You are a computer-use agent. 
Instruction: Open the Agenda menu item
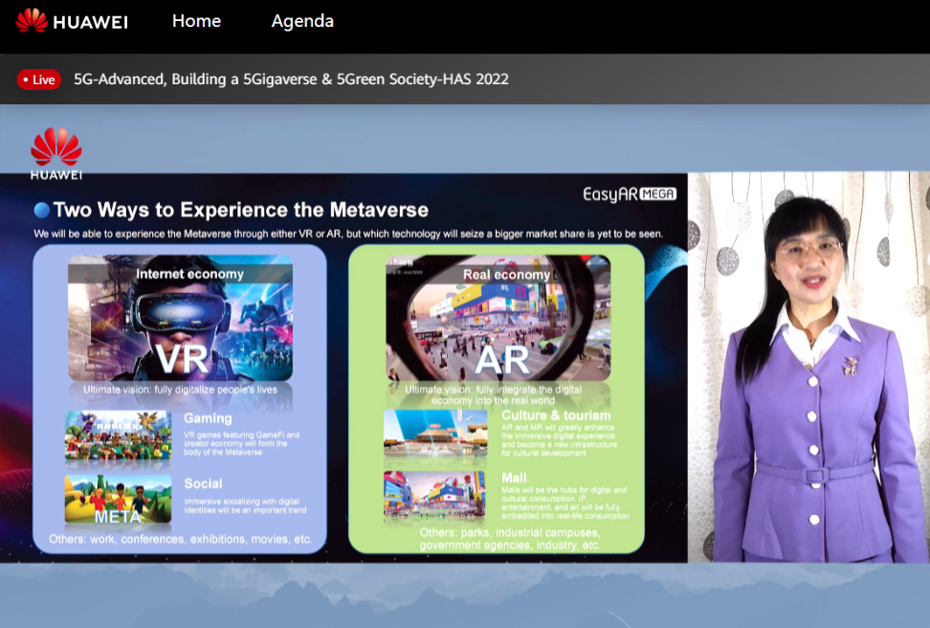click(302, 21)
